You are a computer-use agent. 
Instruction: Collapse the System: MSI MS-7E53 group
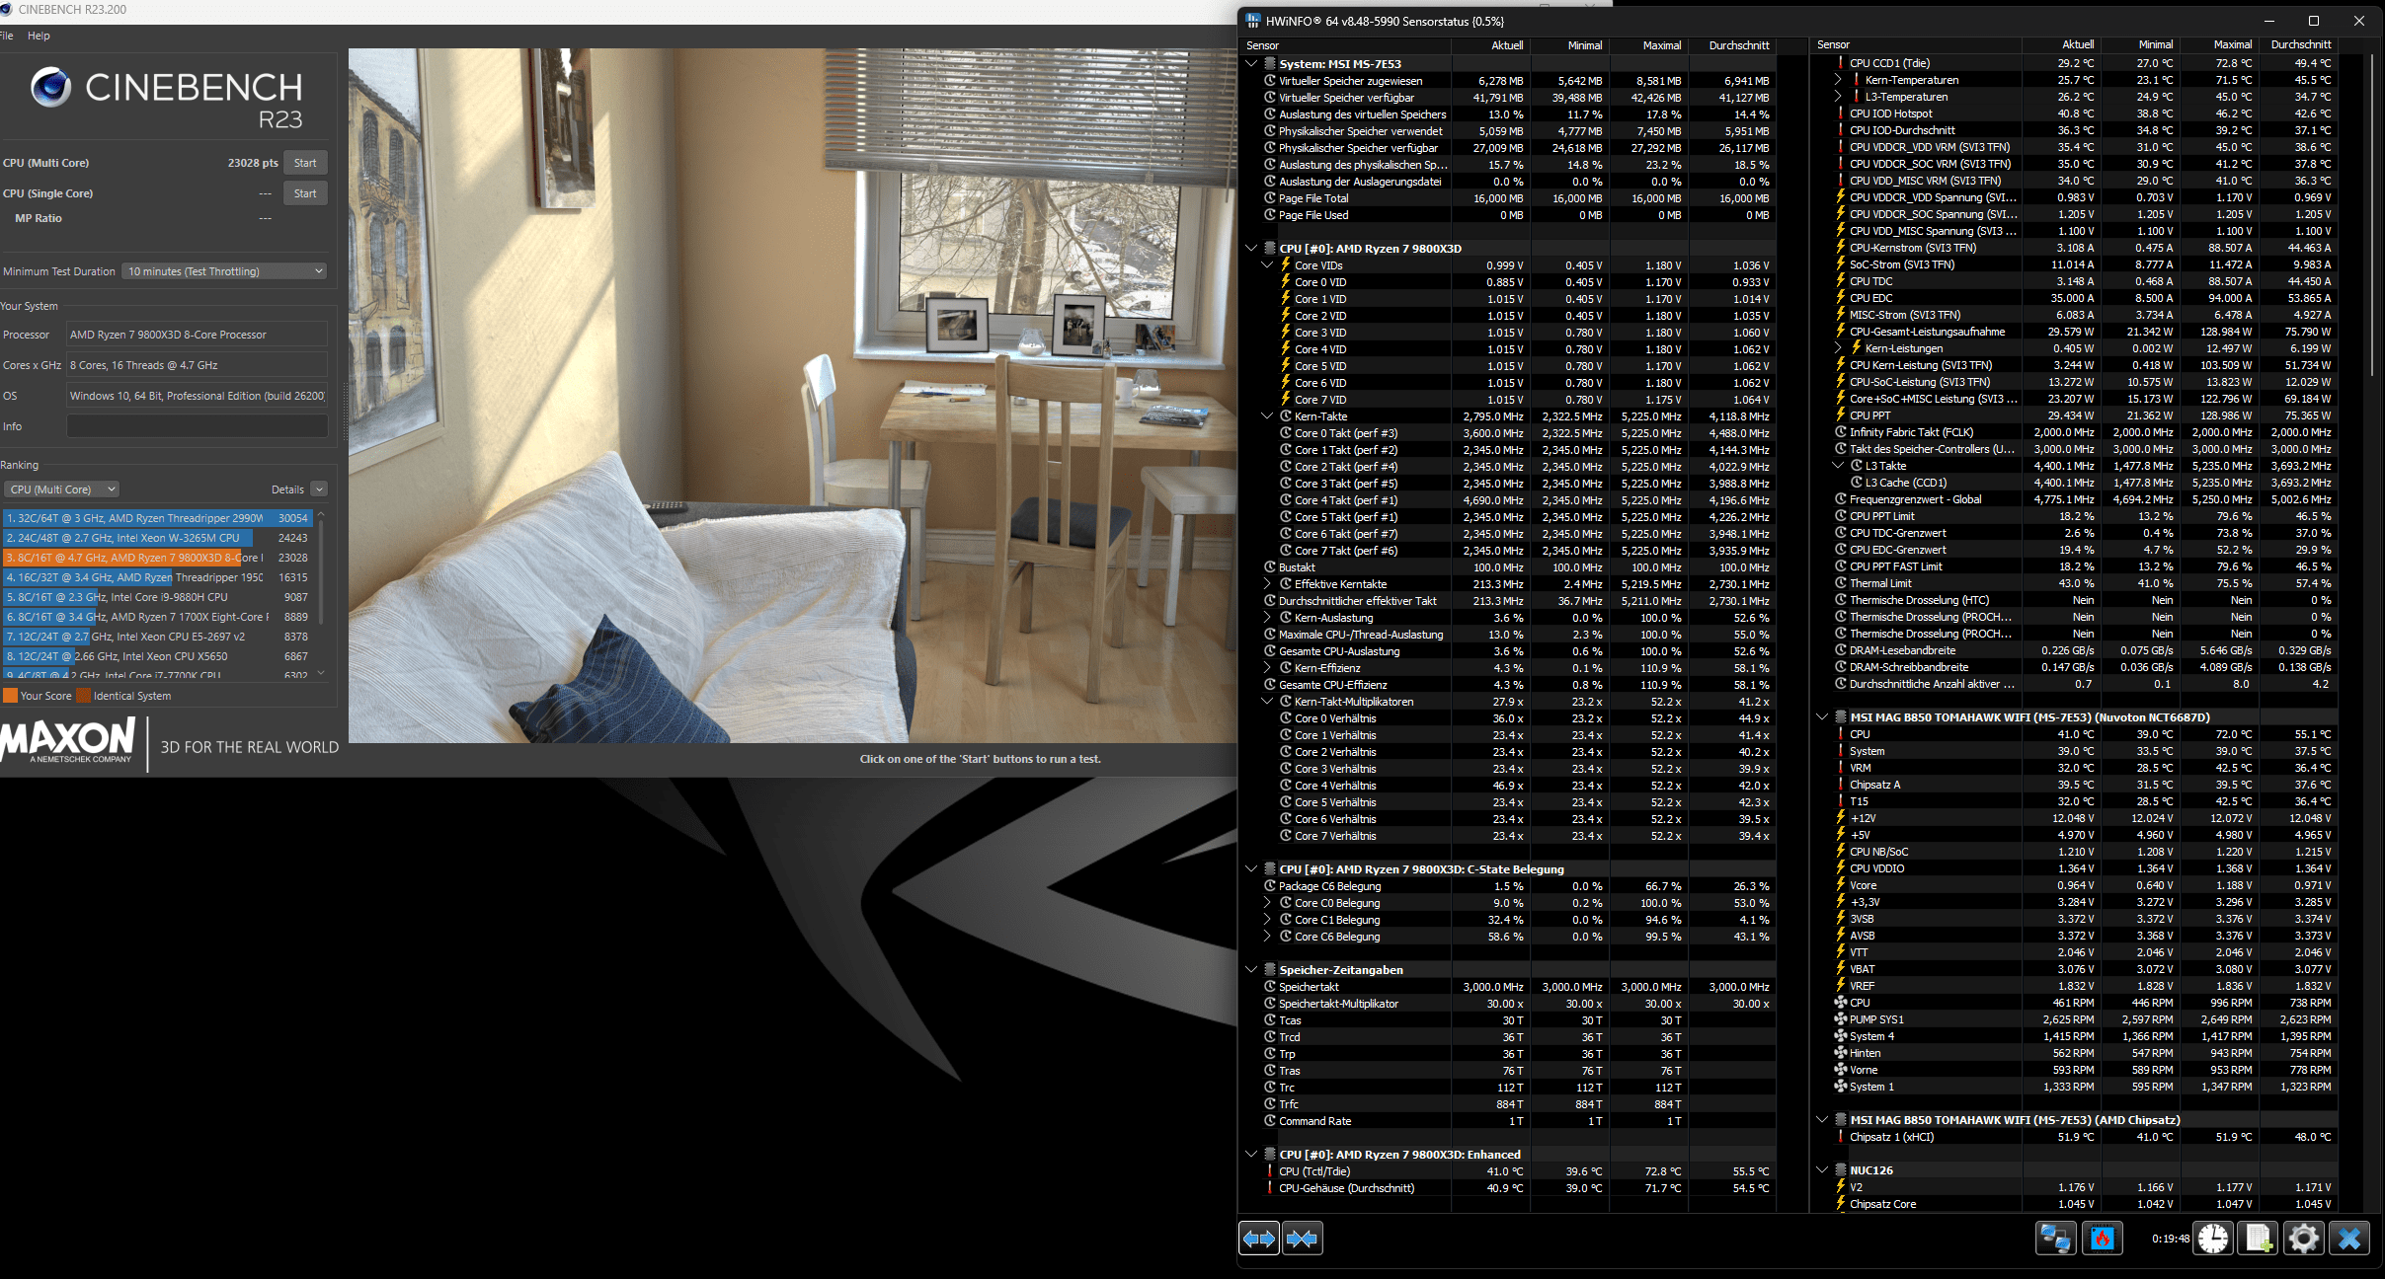(1251, 64)
